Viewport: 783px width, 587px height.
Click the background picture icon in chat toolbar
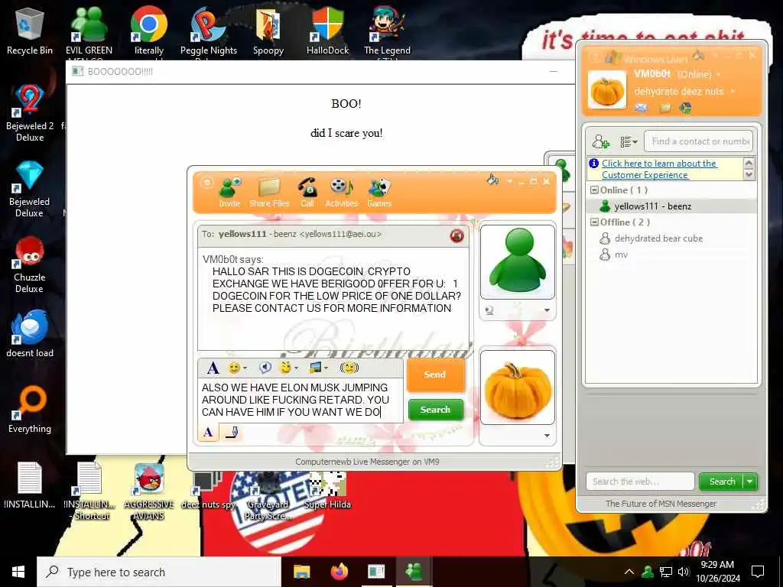(x=315, y=368)
